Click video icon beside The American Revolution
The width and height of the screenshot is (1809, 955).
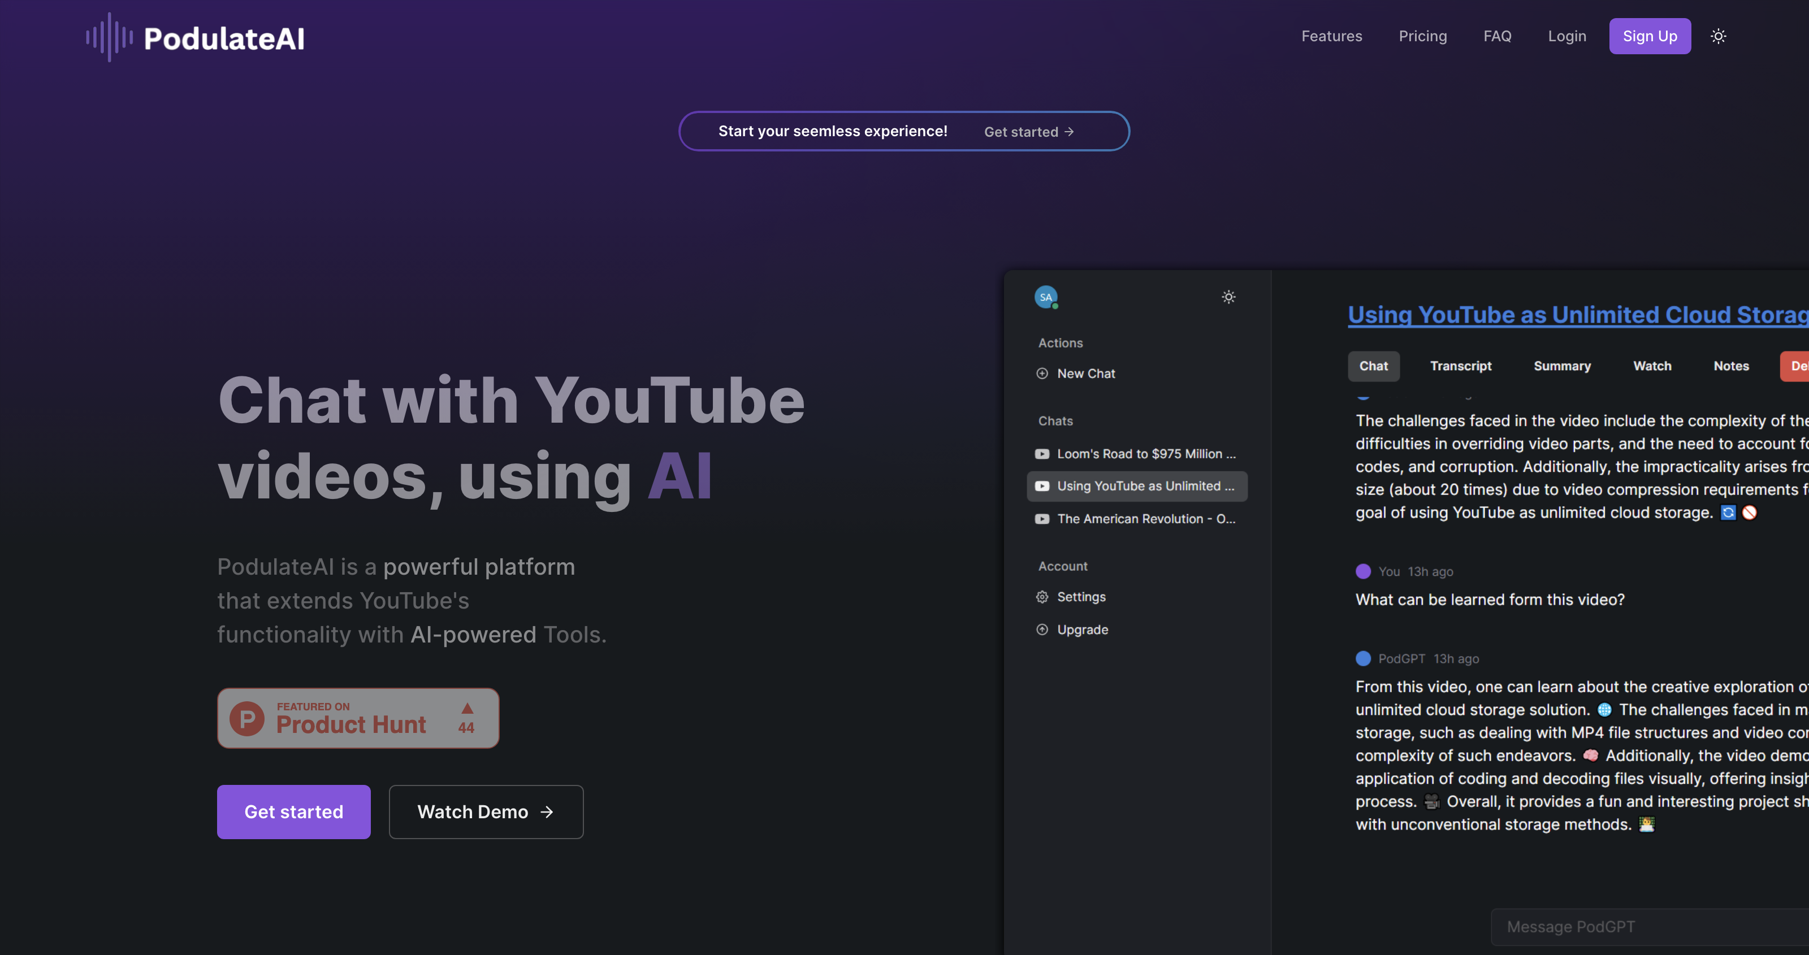[1042, 519]
